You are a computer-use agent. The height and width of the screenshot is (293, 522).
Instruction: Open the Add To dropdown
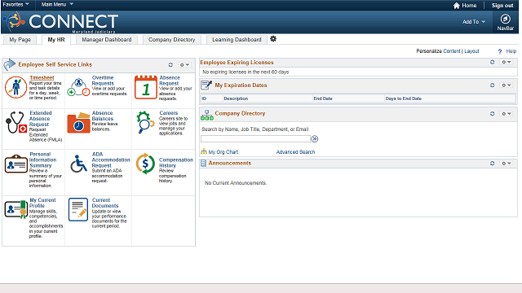474,22
